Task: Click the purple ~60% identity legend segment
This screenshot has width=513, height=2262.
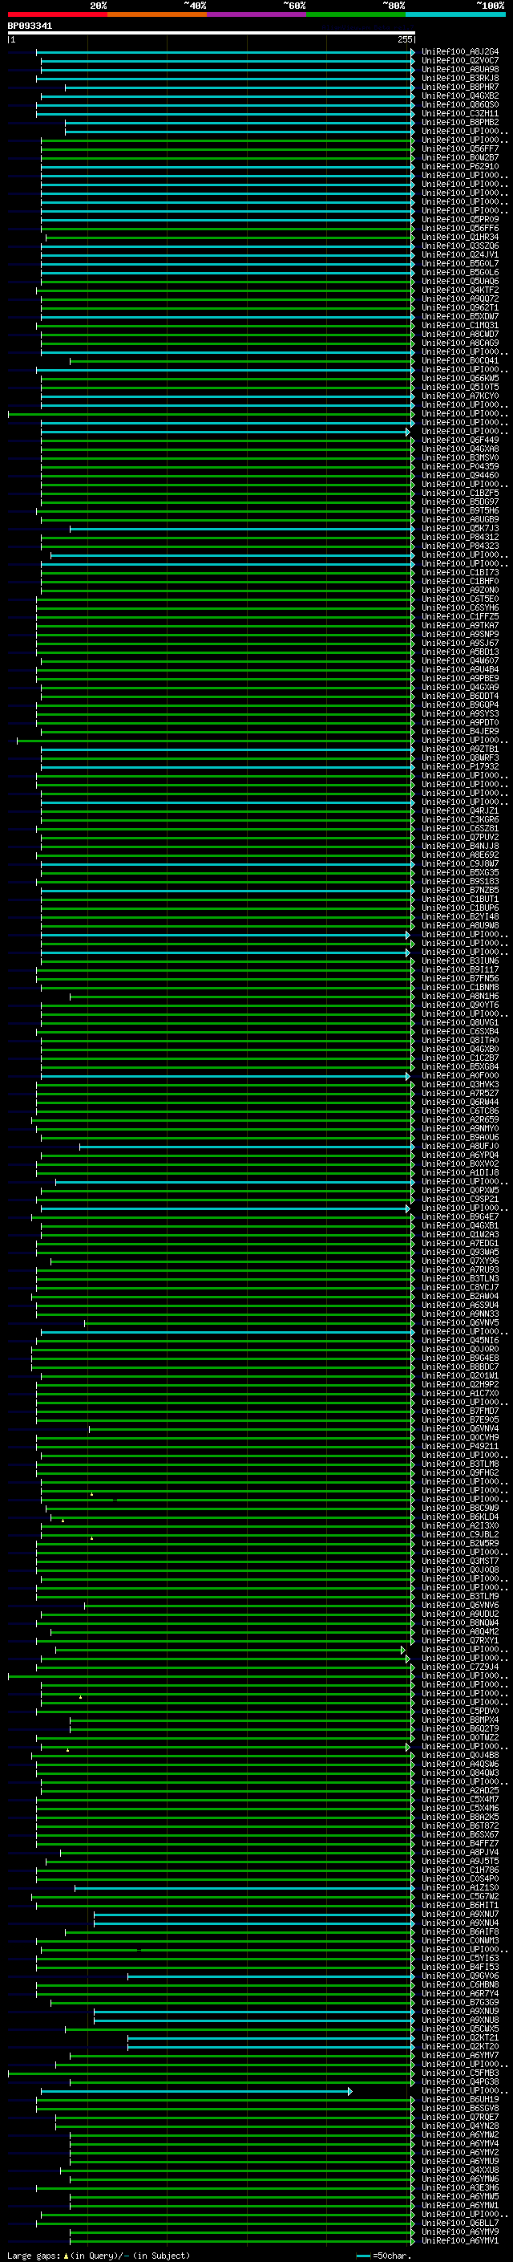Action: 257,14
